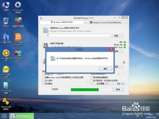Toggle the 无人值守 unattended checkbox

(44, 81)
